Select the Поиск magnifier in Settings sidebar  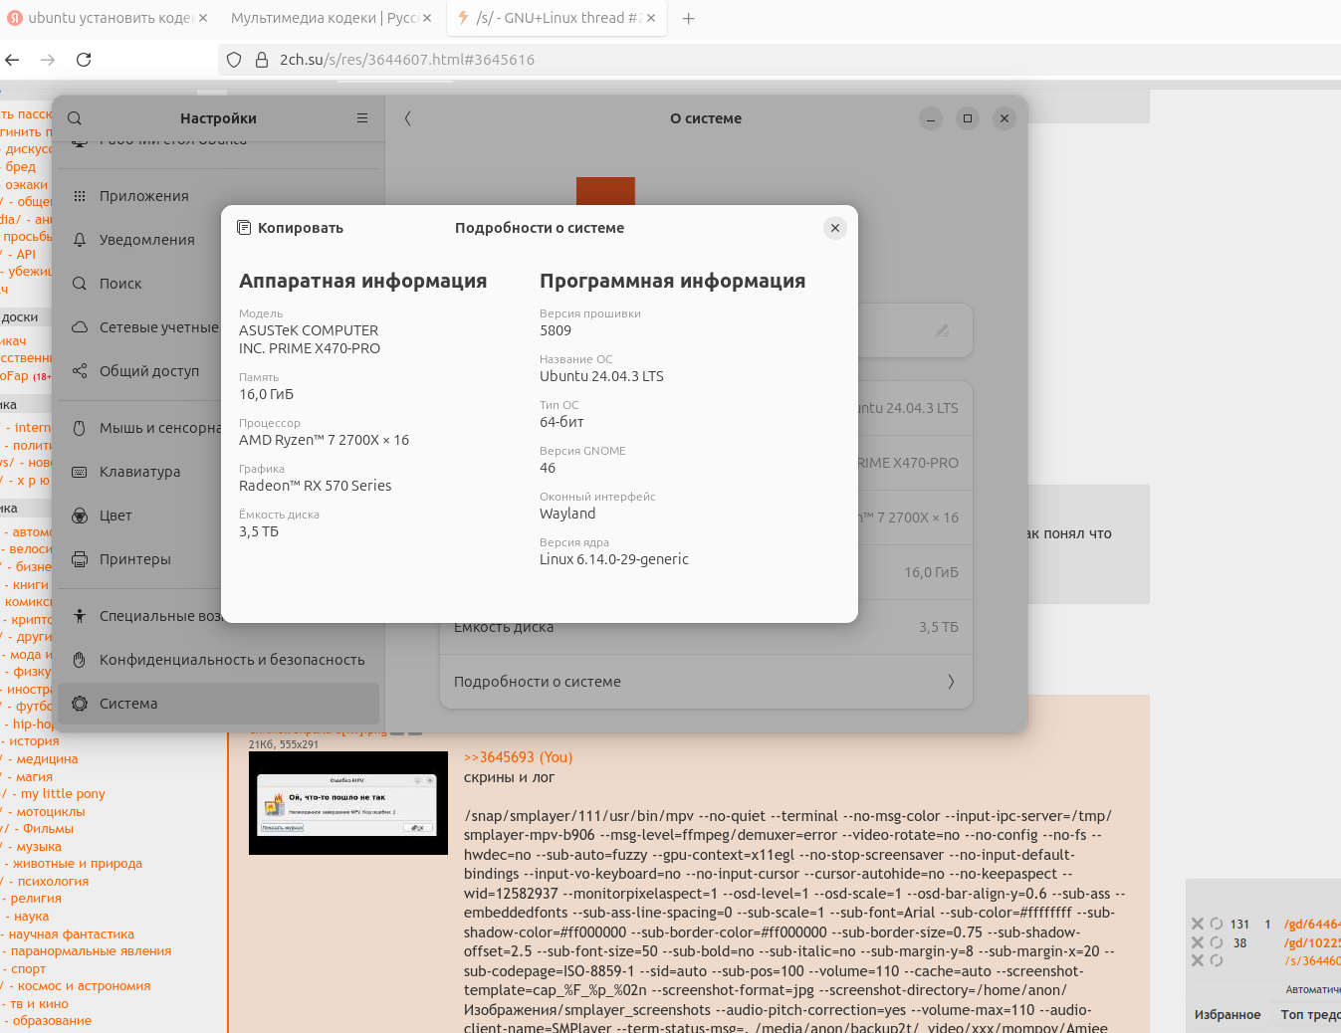click(80, 284)
